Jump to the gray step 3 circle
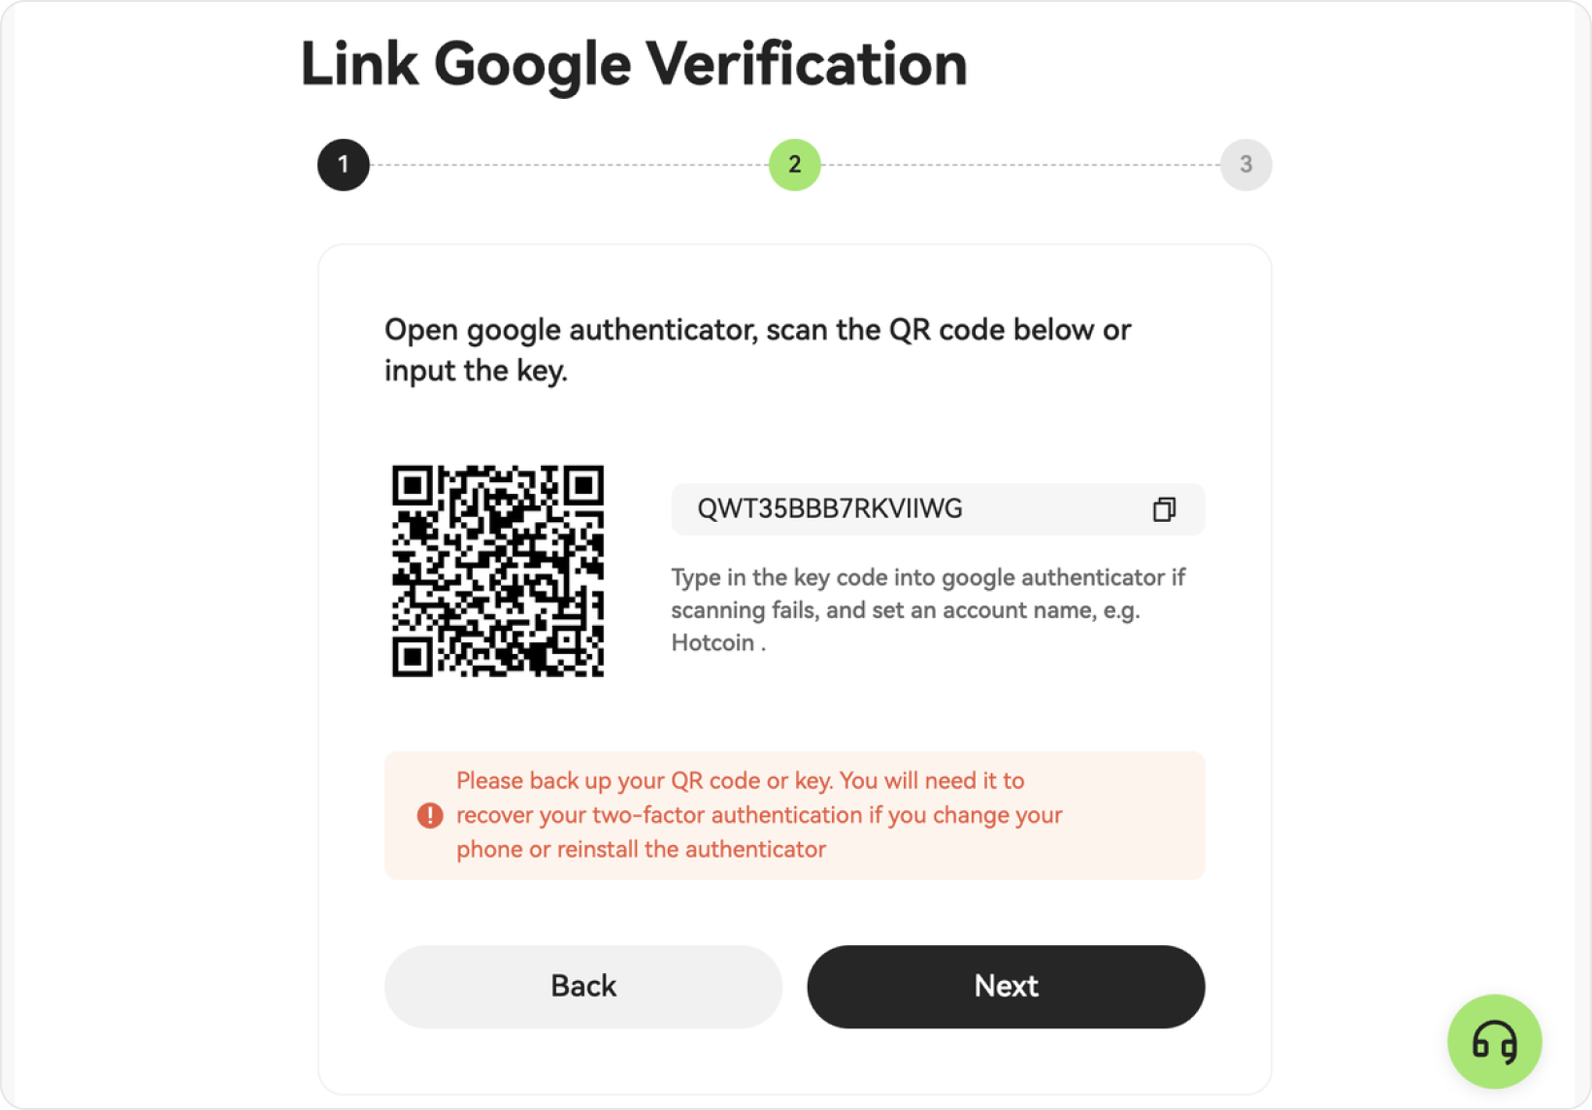Screen dimensions: 1592x1110 1245,165
